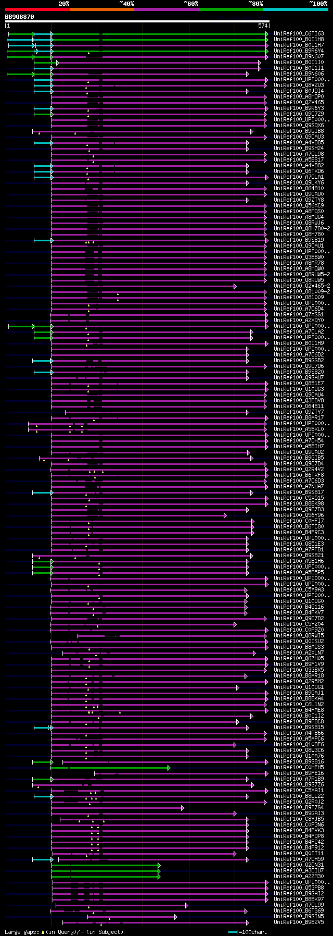Open the UniRef100_Q8H780-2 isoform entry
The width and height of the screenshot is (333, 936).
[x=302, y=229]
